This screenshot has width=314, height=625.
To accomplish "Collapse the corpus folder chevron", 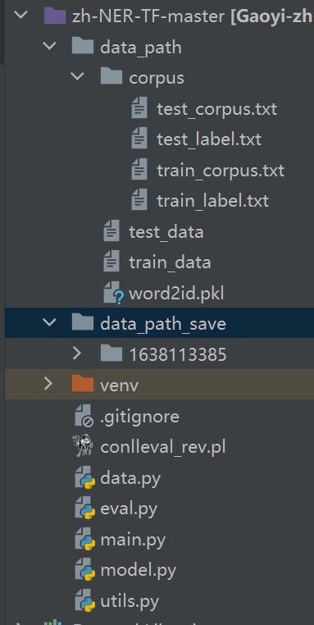I will 77,77.
